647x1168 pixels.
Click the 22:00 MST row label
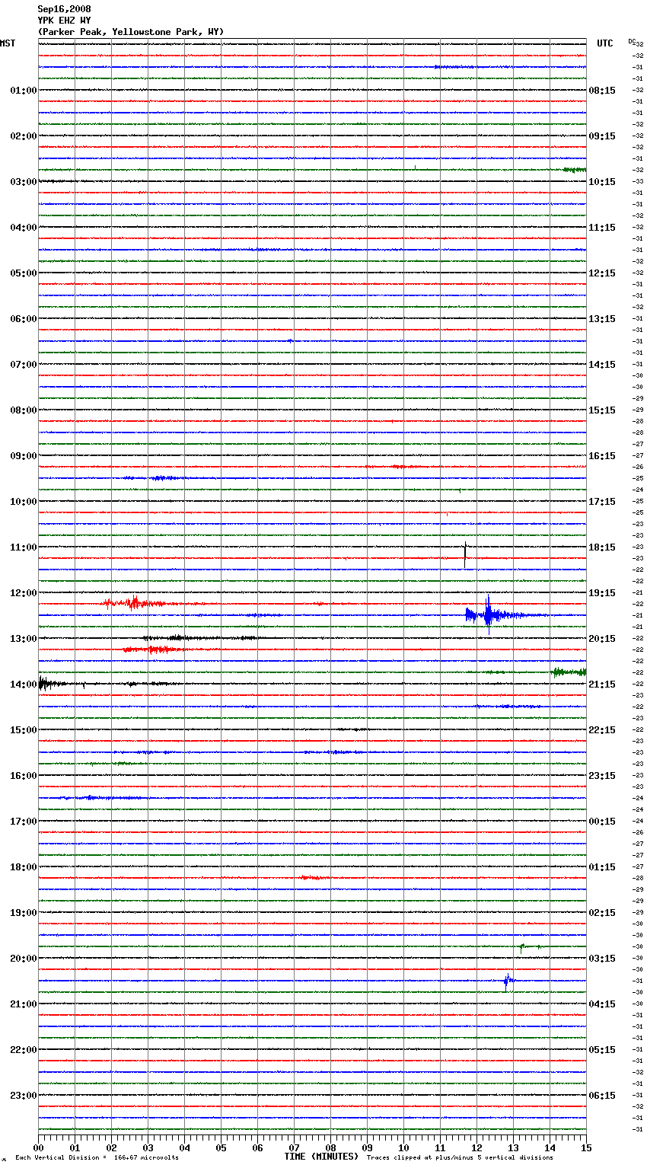(x=24, y=1050)
